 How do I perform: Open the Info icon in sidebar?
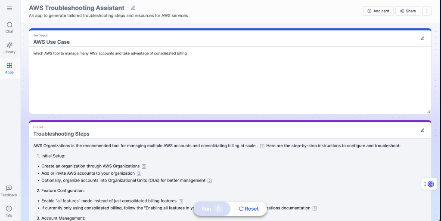pos(9,212)
